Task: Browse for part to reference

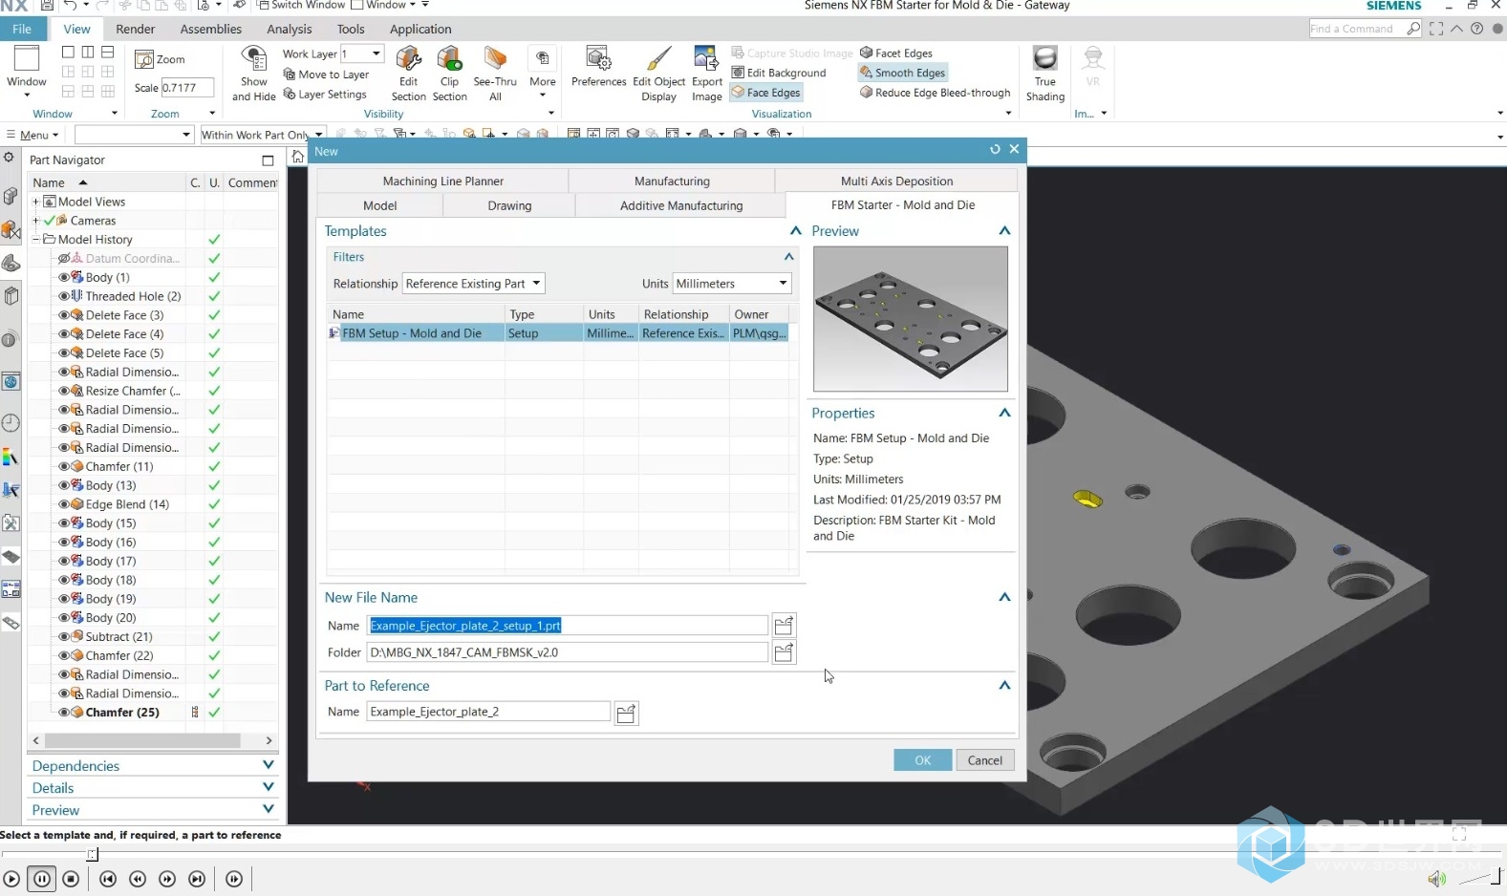Action: [626, 713]
